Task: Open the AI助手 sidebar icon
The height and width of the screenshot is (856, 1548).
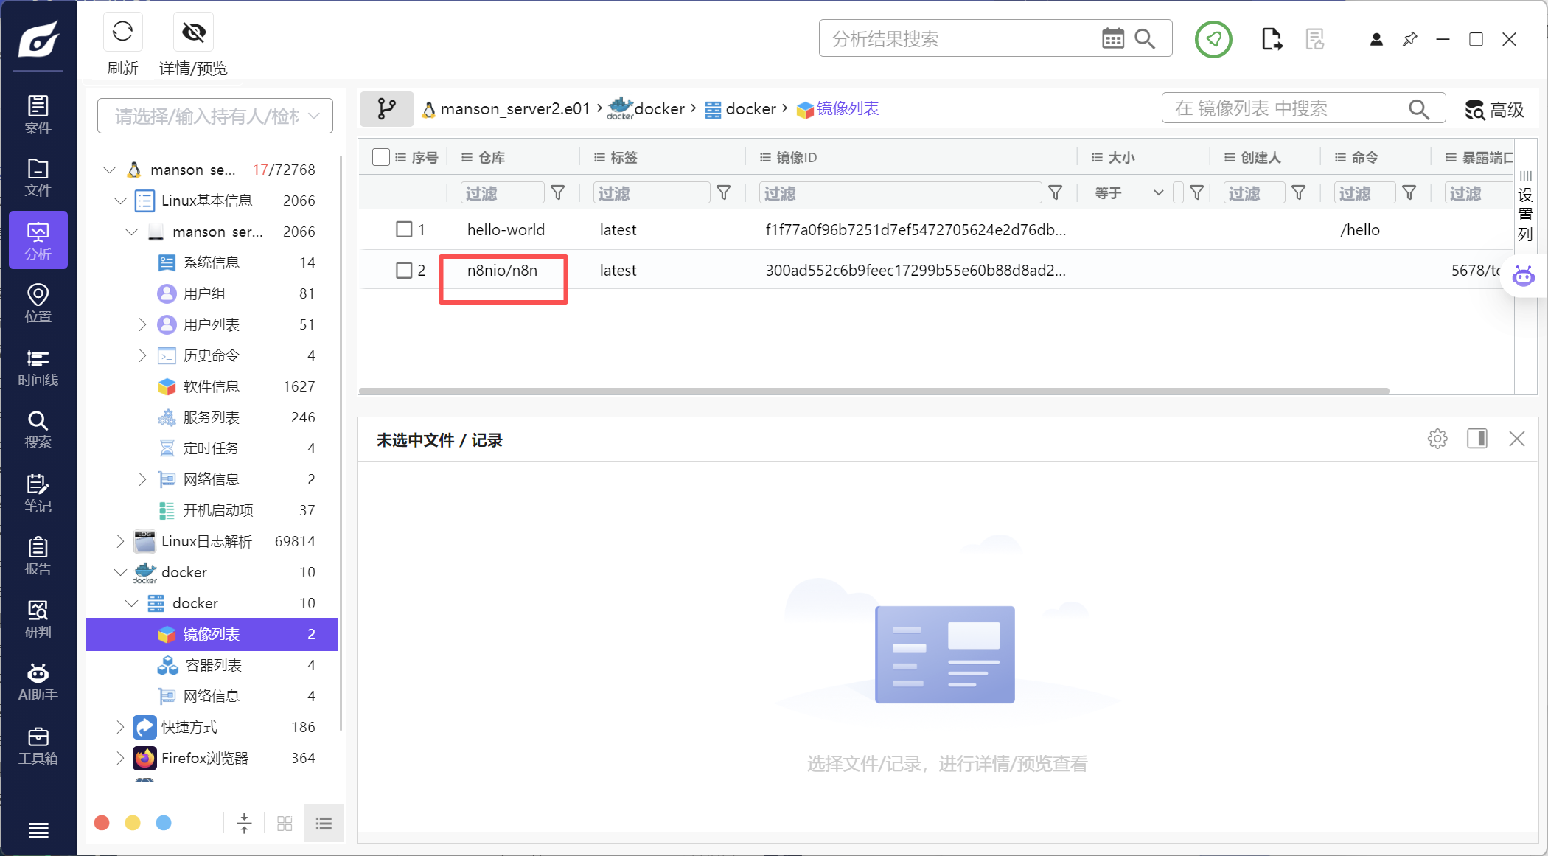Action: point(38,682)
